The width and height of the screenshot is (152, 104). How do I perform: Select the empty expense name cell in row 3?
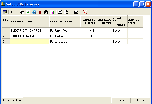pyautogui.click(x=29, y=41)
